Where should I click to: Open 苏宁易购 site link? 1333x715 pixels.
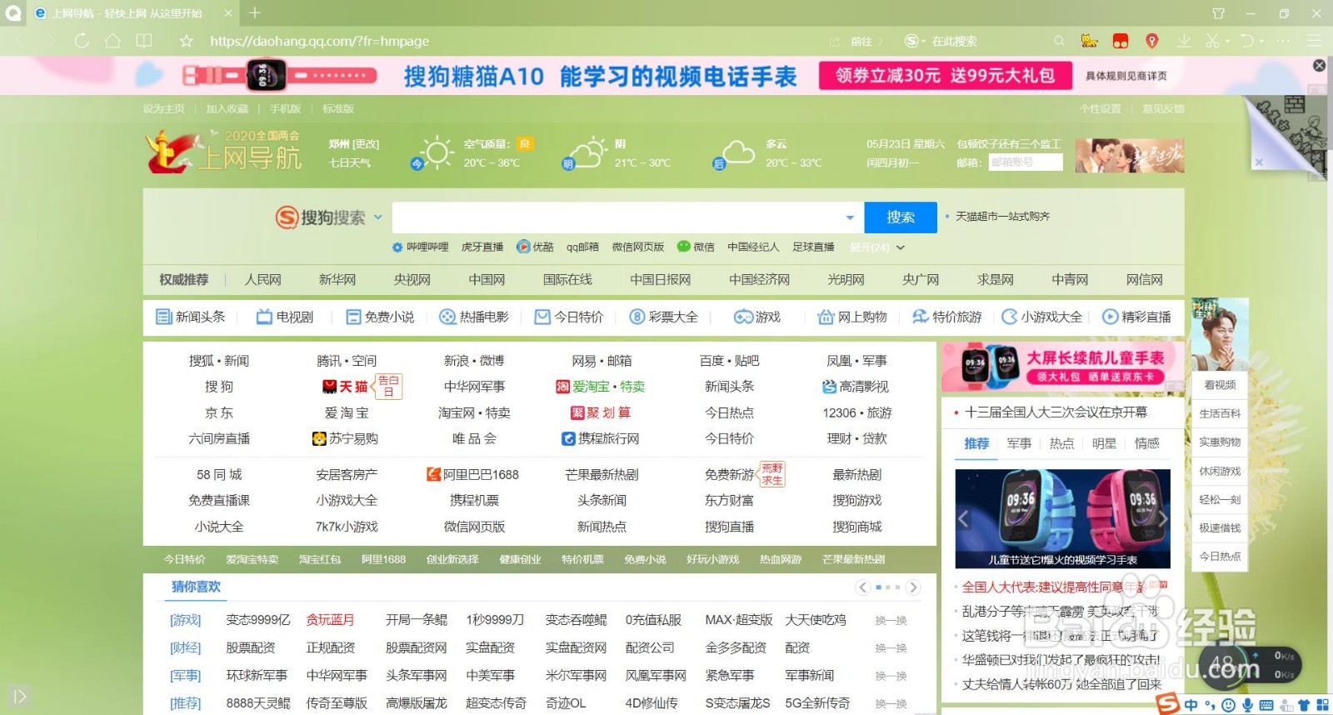pos(346,438)
